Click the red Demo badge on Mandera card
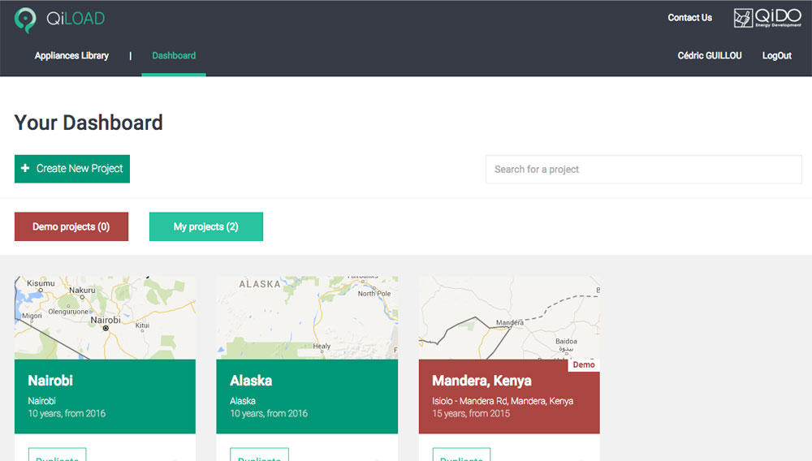Viewport: 812px width, 461px height. 583,365
